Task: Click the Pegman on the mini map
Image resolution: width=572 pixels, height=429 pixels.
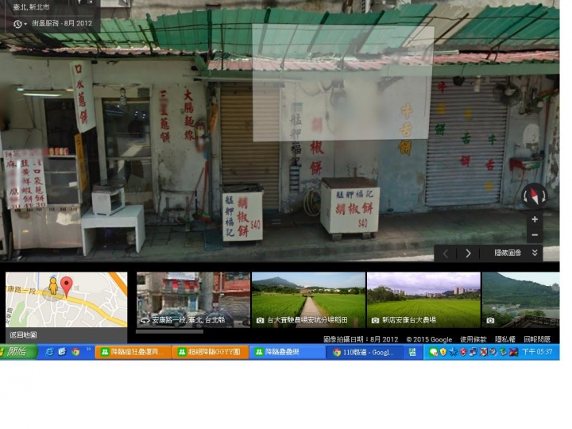Action: point(53,285)
